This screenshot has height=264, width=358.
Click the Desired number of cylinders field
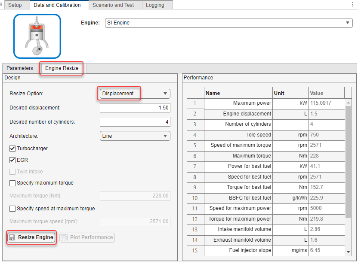[x=135, y=122]
